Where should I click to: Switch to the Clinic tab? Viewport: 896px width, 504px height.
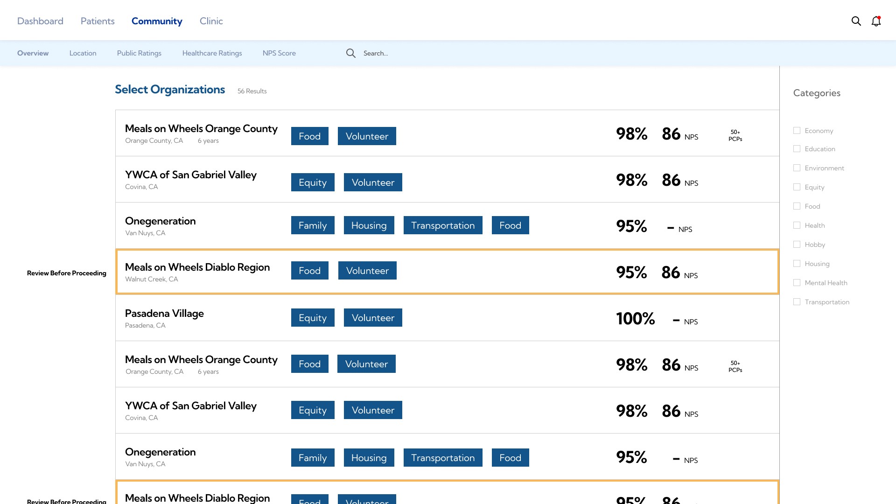pyautogui.click(x=211, y=21)
